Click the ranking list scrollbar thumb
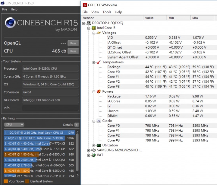 tap(77, 152)
